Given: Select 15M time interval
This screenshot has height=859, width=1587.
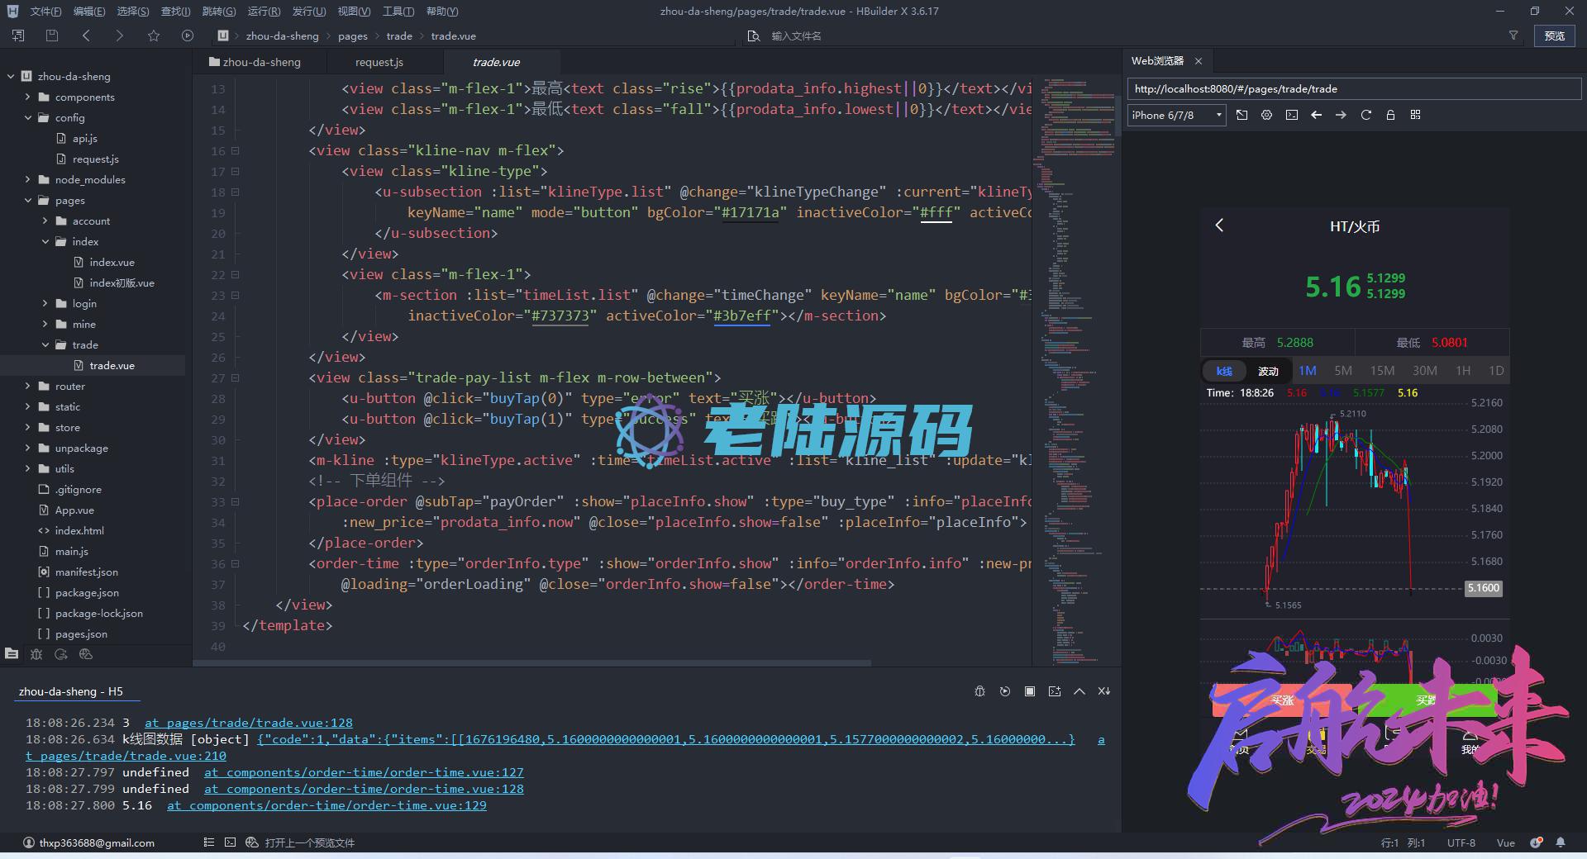Looking at the screenshot, I should (1382, 371).
